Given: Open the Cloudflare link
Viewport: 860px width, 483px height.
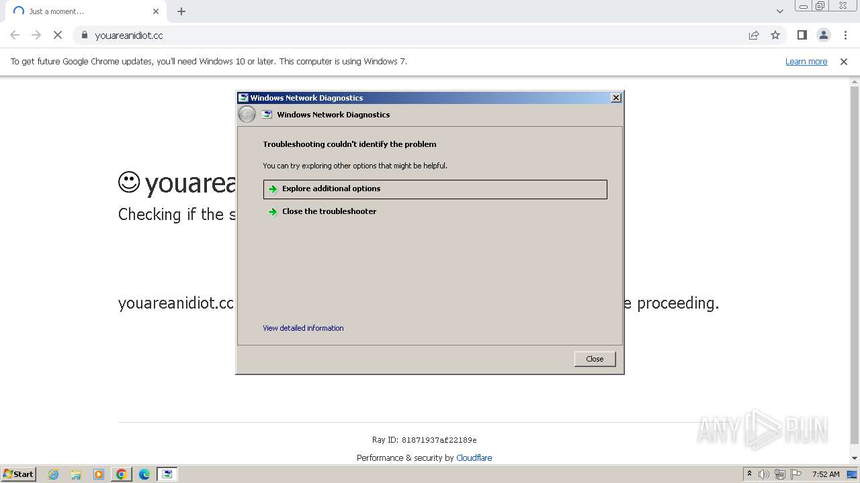Looking at the screenshot, I should tap(474, 458).
